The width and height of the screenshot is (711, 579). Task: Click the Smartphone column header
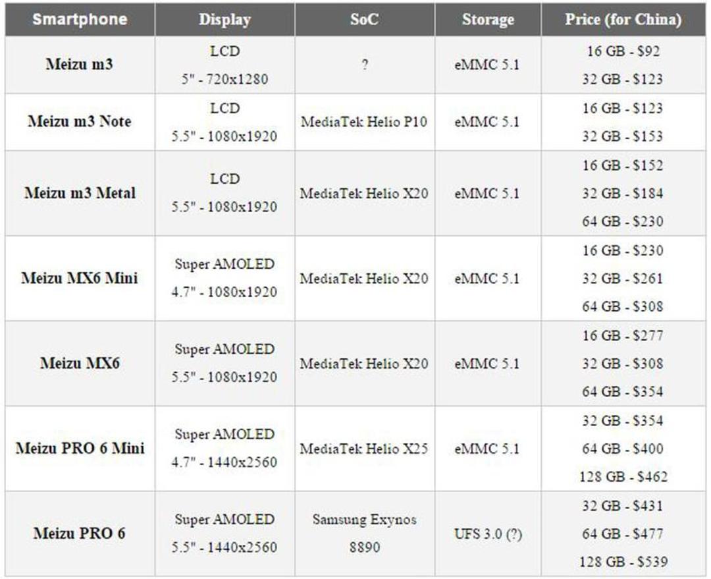80,20
